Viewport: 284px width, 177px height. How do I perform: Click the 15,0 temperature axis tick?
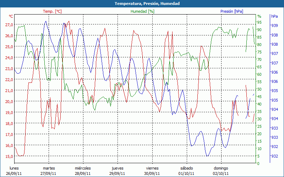pos(9,156)
